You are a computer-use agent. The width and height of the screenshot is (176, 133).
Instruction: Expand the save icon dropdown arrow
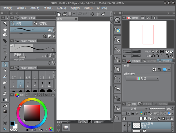(73, 14)
